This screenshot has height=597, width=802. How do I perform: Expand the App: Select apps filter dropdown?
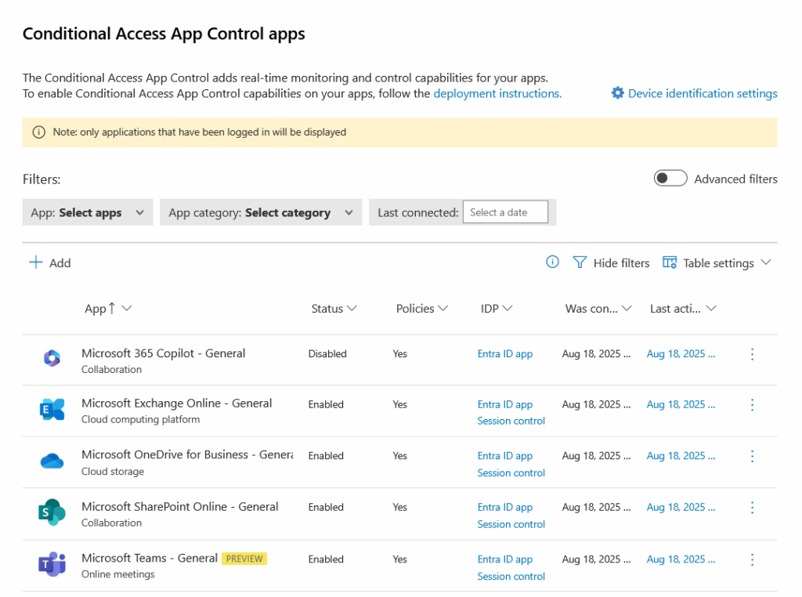87,212
